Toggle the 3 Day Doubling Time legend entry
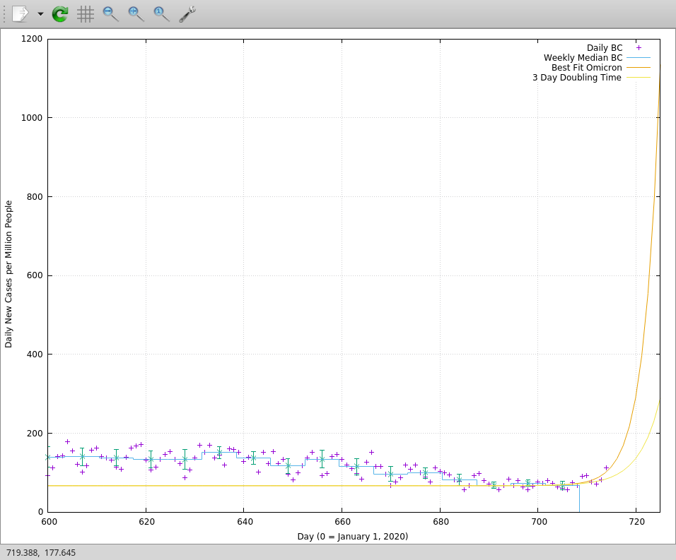Viewport: 676px width, 560px height. [577, 78]
